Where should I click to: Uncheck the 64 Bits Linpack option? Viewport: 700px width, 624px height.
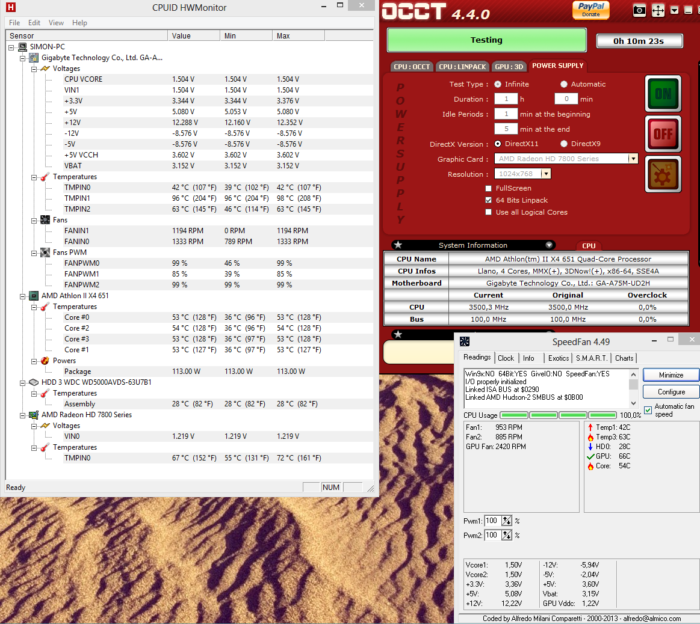(489, 200)
